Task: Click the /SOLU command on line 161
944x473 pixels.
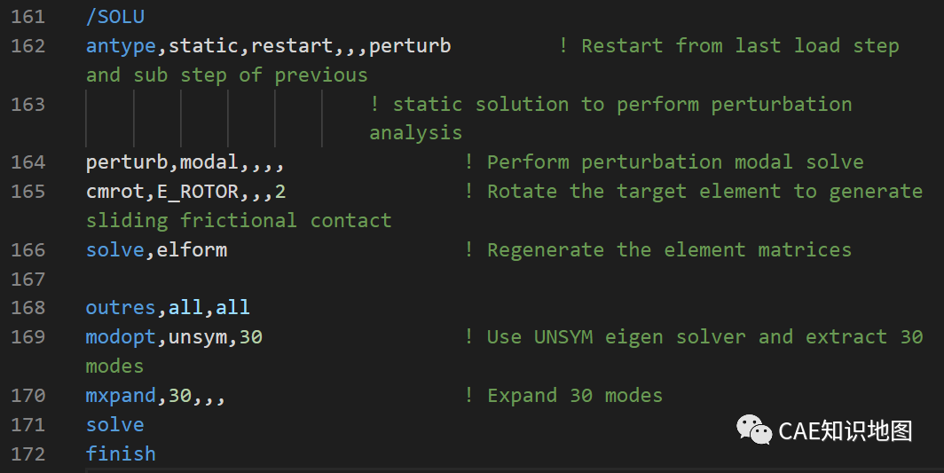Action: (x=115, y=16)
